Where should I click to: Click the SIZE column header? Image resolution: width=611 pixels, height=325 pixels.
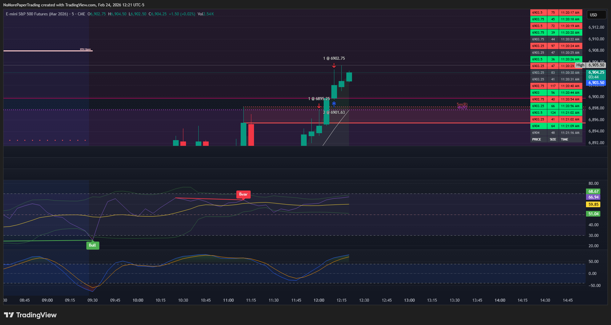pyautogui.click(x=553, y=139)
